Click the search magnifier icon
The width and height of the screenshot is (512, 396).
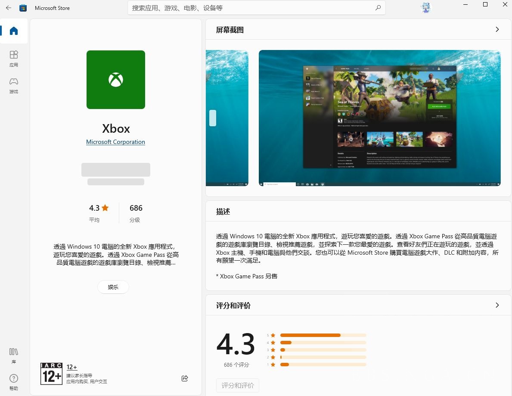(378, 7)
